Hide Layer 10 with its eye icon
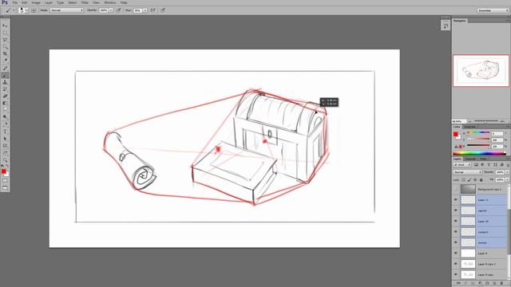 click(456, 221)
